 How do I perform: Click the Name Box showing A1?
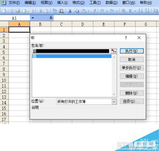coord(15,18)
